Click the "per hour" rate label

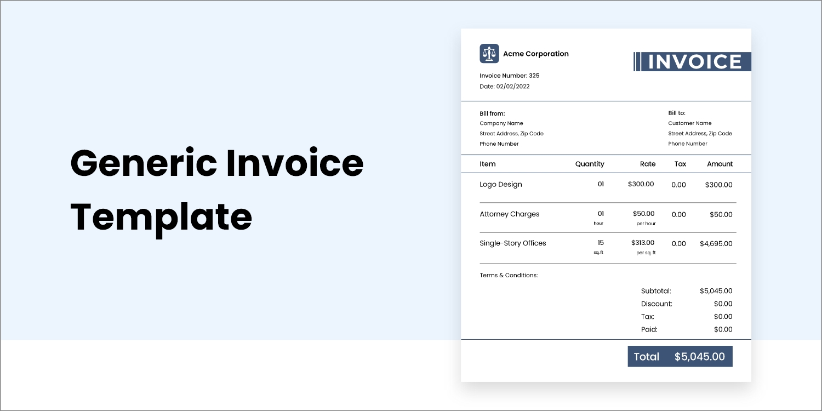(646, 224)
